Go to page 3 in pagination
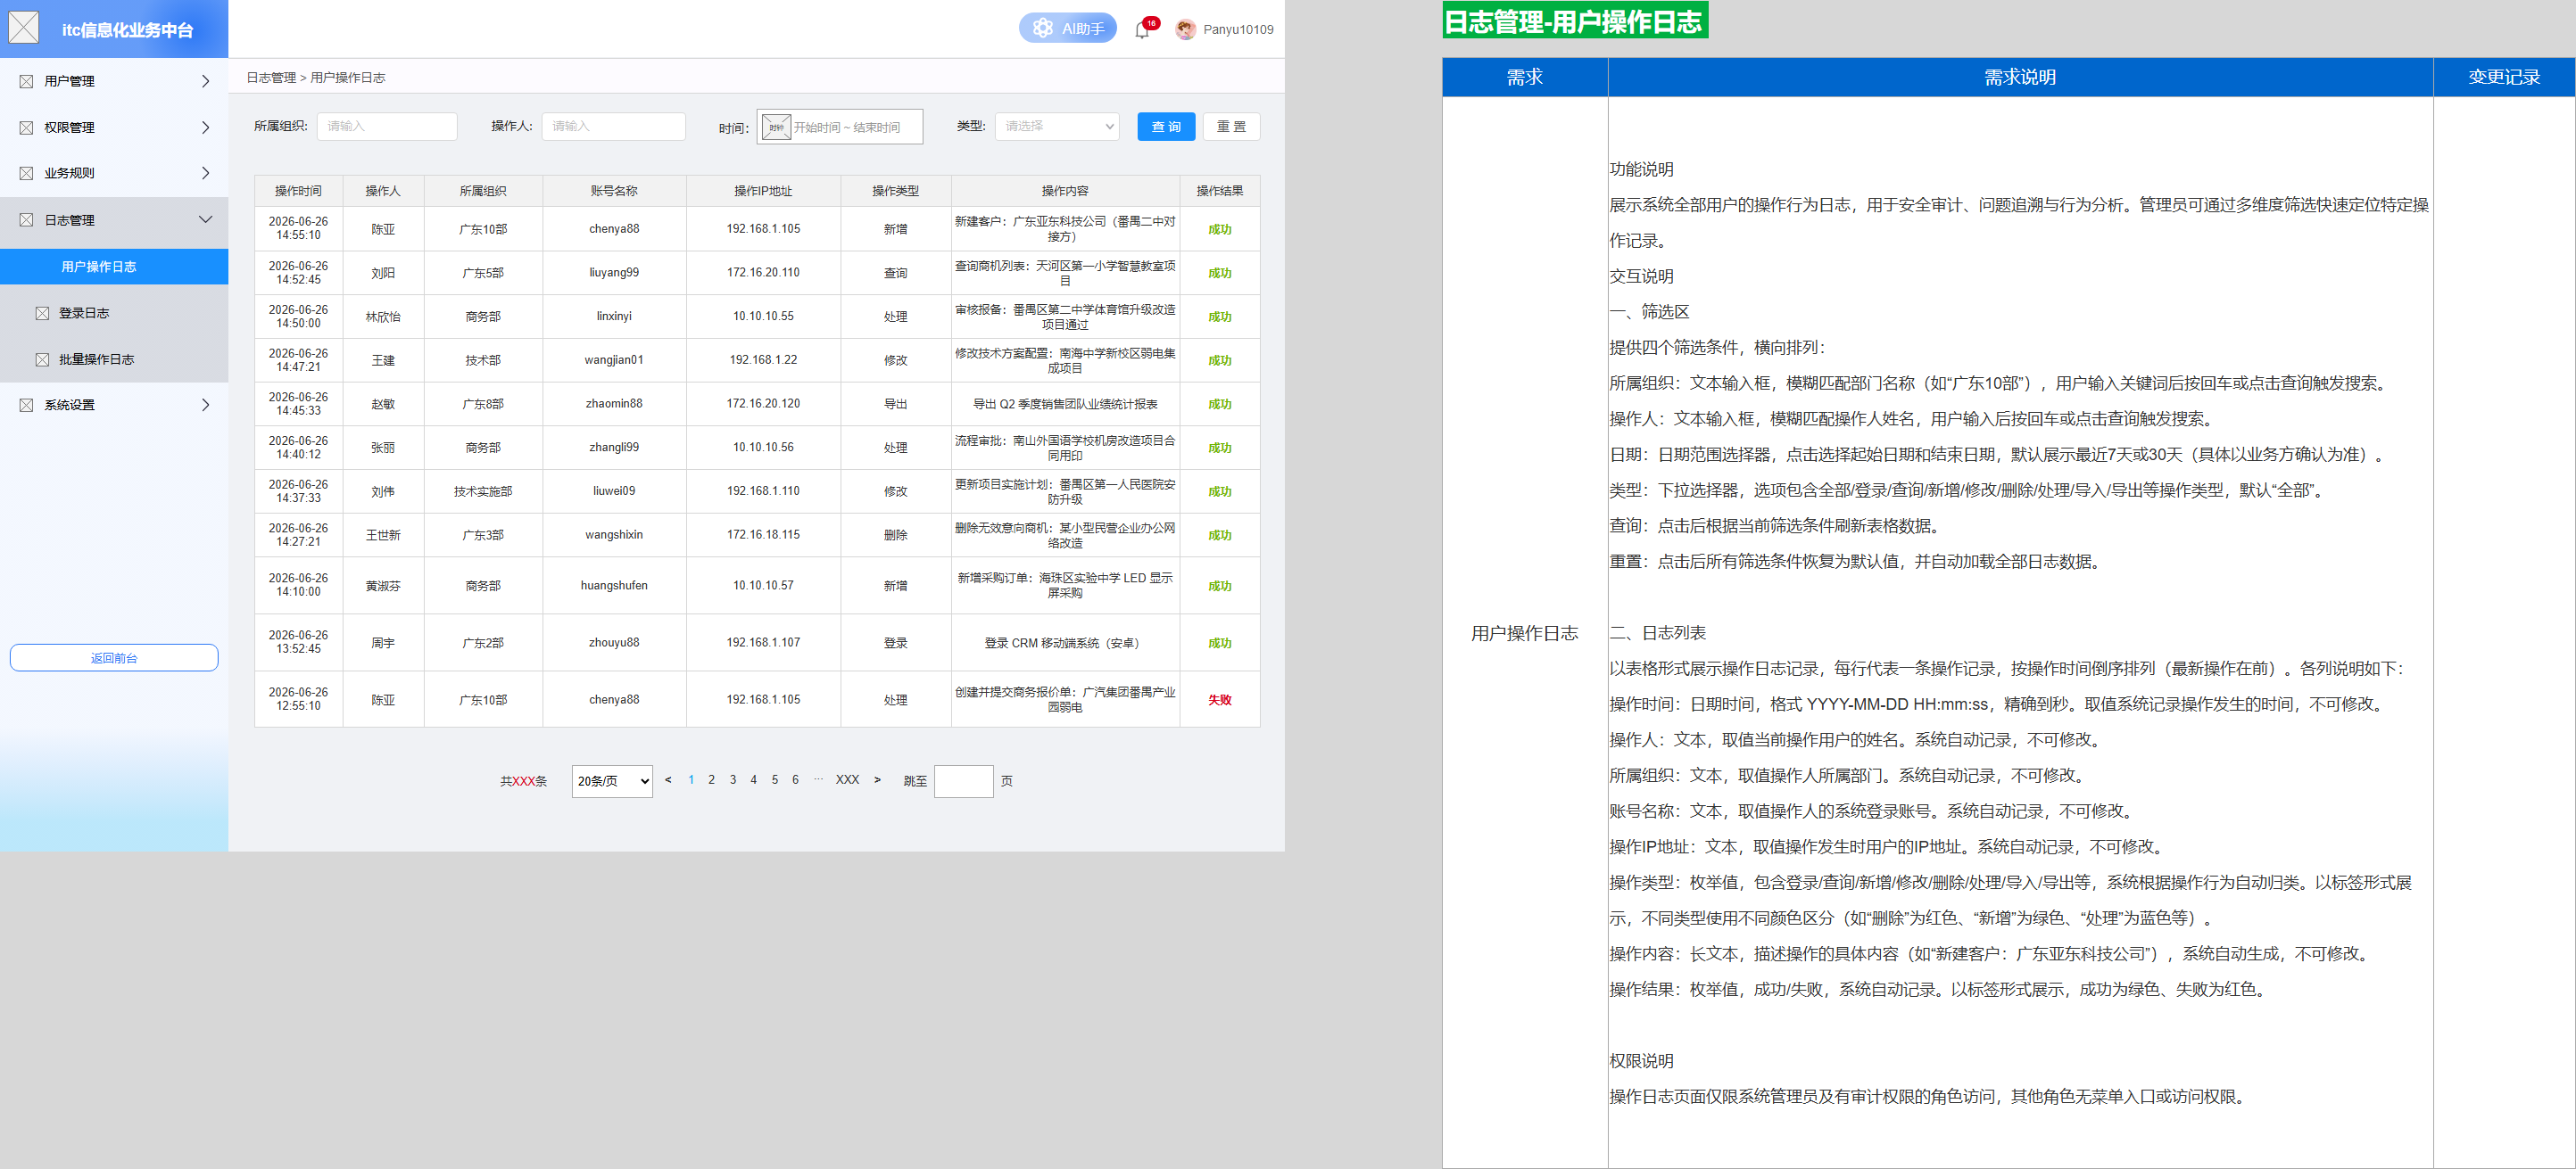2576x1169 pixels. pyautogui.click(x=733, y=780)
